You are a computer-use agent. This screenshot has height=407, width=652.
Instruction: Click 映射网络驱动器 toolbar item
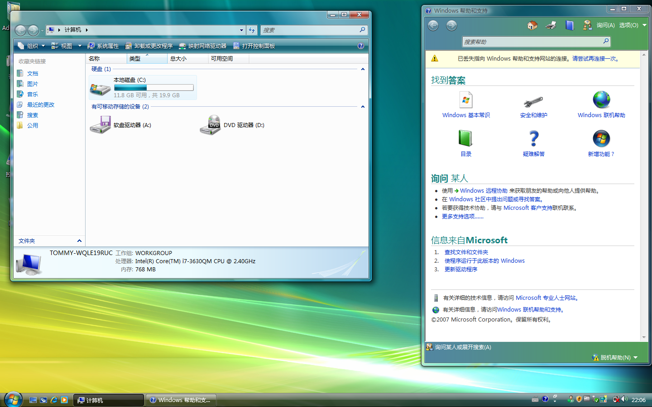coord(202,46)
